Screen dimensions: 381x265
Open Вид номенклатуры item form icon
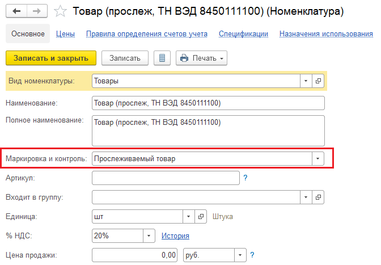point(318,81)
